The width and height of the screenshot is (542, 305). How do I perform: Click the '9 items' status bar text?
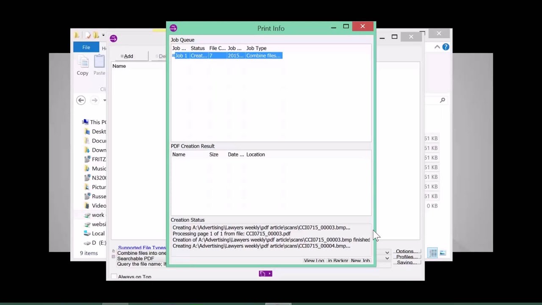tap(89, 253)
